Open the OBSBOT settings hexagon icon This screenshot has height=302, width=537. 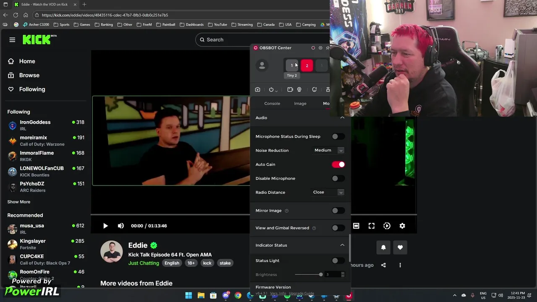click(321, 48)
